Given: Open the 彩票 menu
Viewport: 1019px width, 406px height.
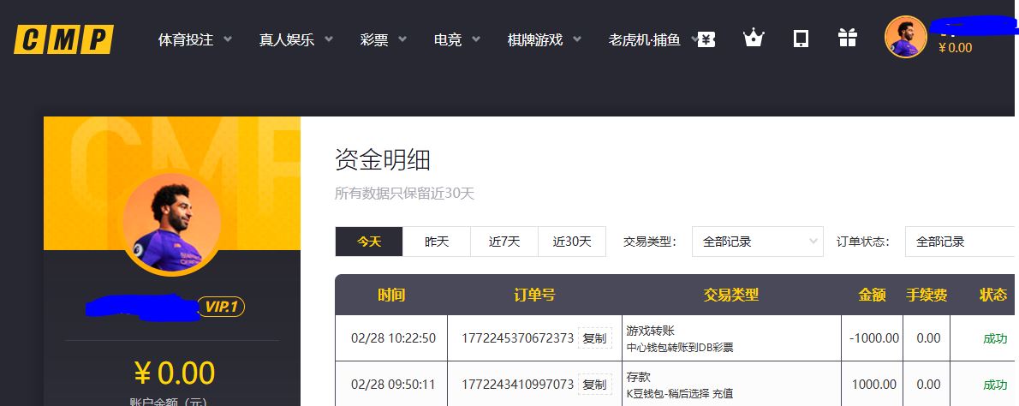Looking at the screenshot, I should (x=383, y=39).
